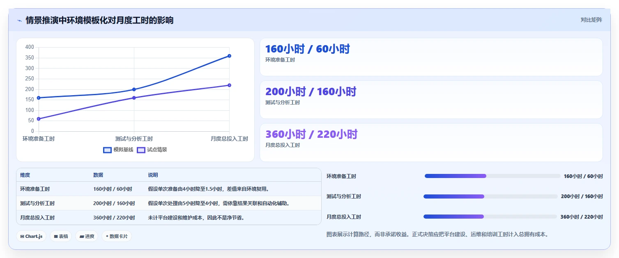The width and height of the screenshot is (619, 258).
Task: Click the 说明 column header
Action: point(153,175)
